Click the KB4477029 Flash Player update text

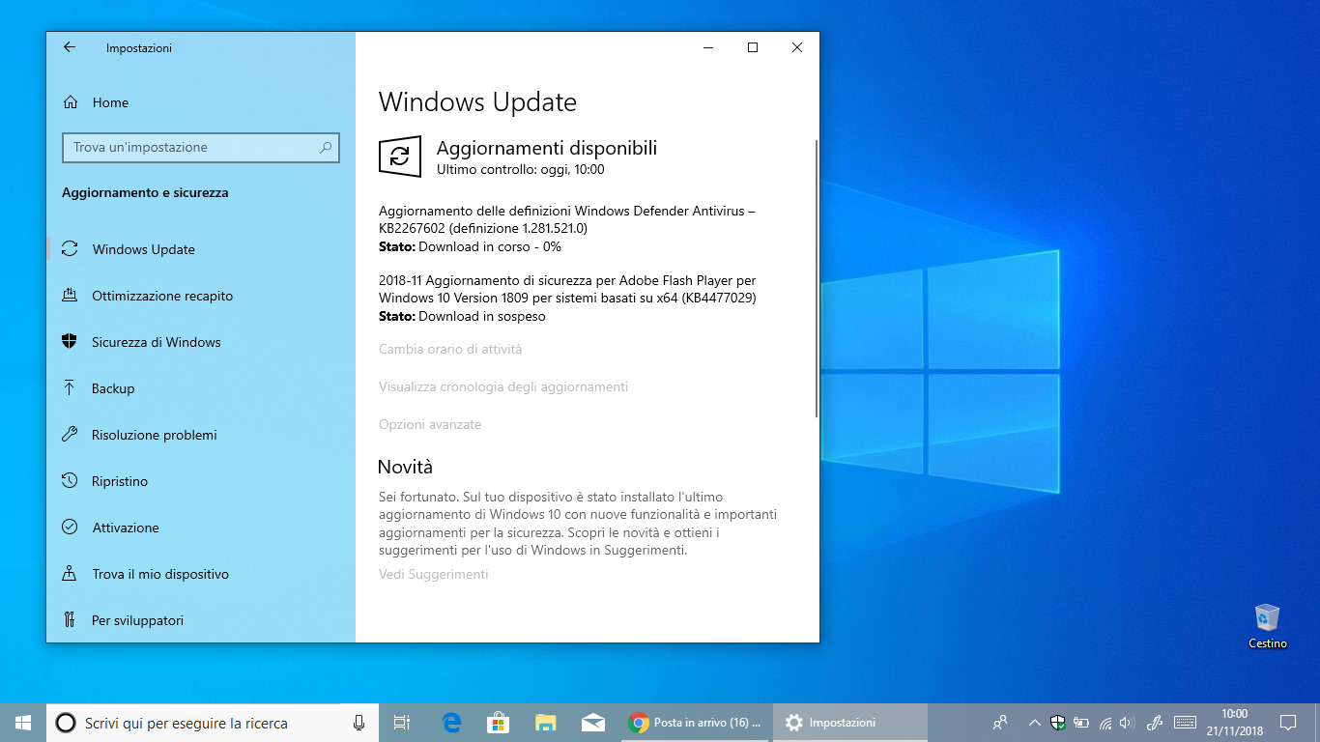tap(567, 289)
